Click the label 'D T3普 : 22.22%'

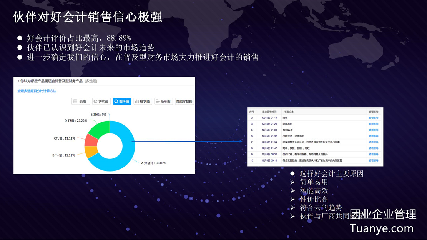click(x=76, y=121)
